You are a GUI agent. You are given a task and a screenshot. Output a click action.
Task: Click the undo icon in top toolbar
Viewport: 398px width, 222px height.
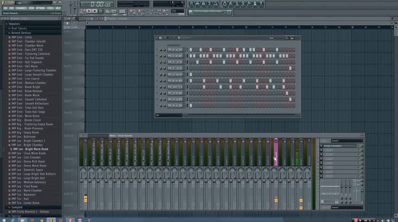click(224, 4)
